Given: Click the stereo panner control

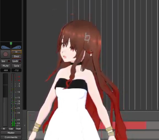Looking at the screenshot, I should (11, 46).
